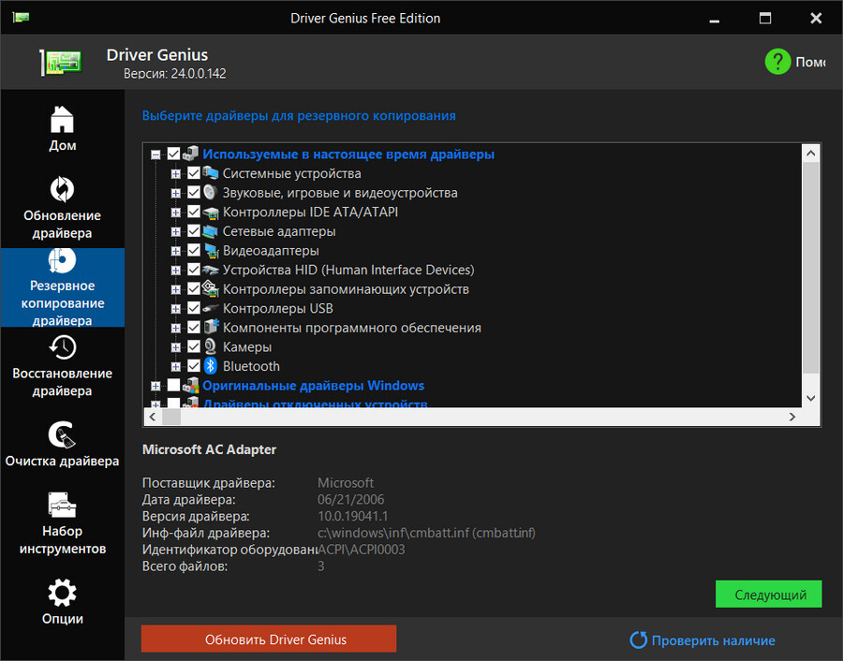Open driver restore via the clock icon

(63, 347)
